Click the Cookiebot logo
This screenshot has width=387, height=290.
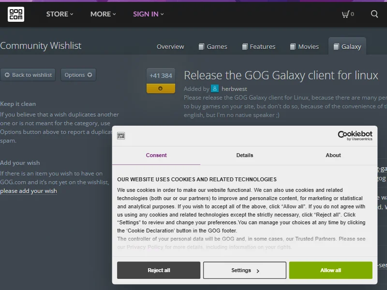[355, 136]
